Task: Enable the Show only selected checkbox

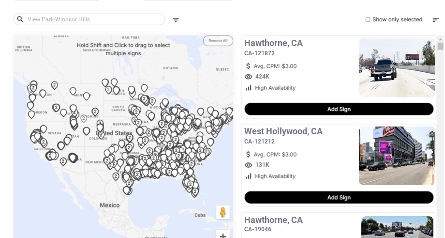Action: [368, 19]
